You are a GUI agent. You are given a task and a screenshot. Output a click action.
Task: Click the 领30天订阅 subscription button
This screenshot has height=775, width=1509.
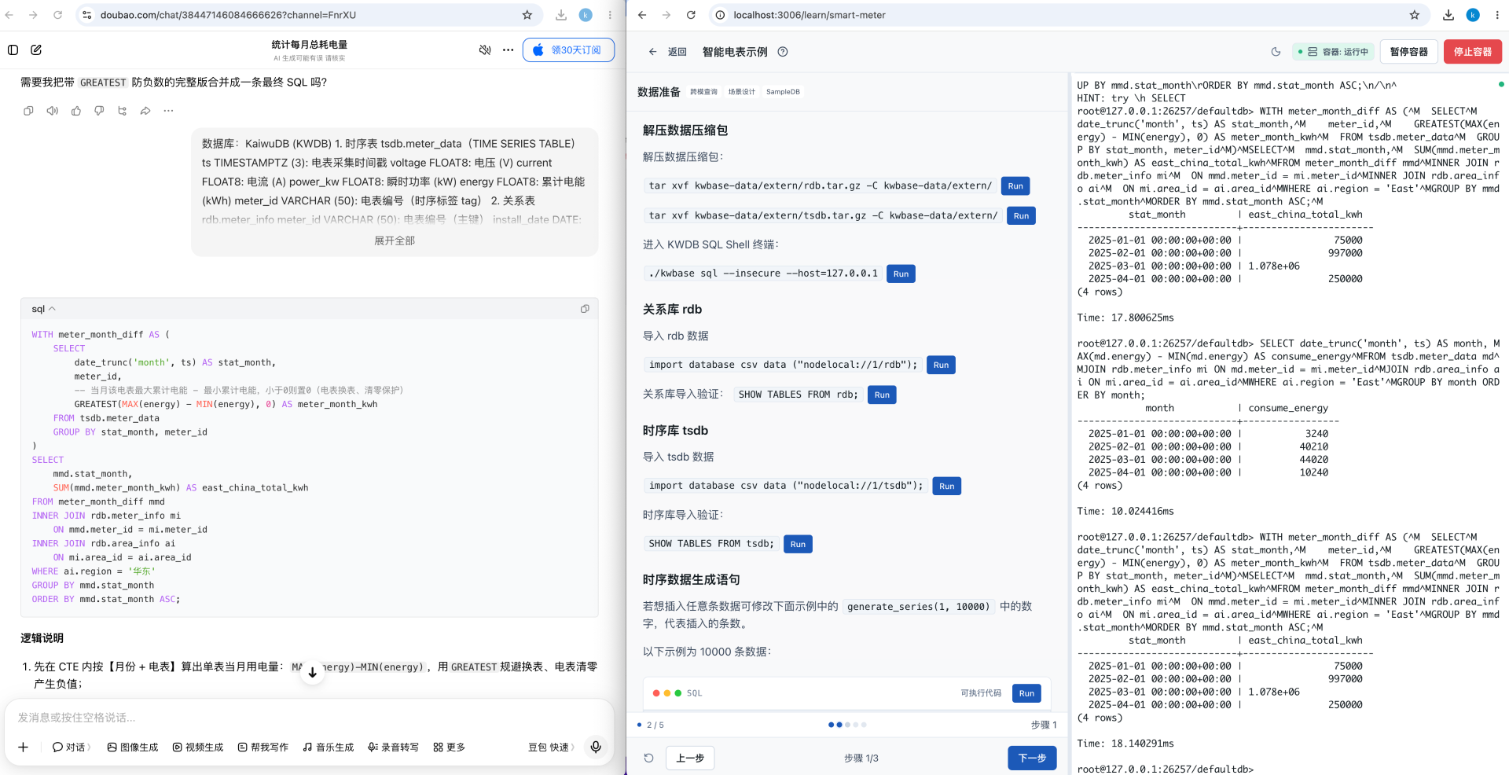coord(568,50)
